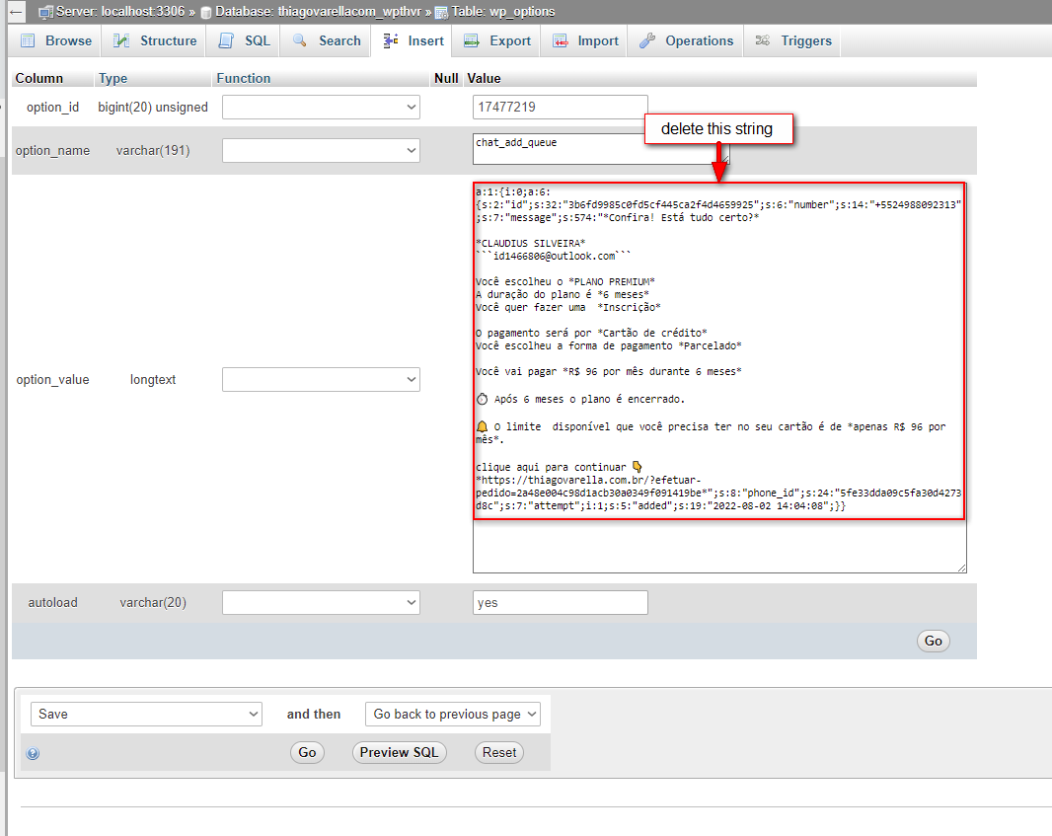
Task: Open the Import tab
Action: [x=585, y=40]
